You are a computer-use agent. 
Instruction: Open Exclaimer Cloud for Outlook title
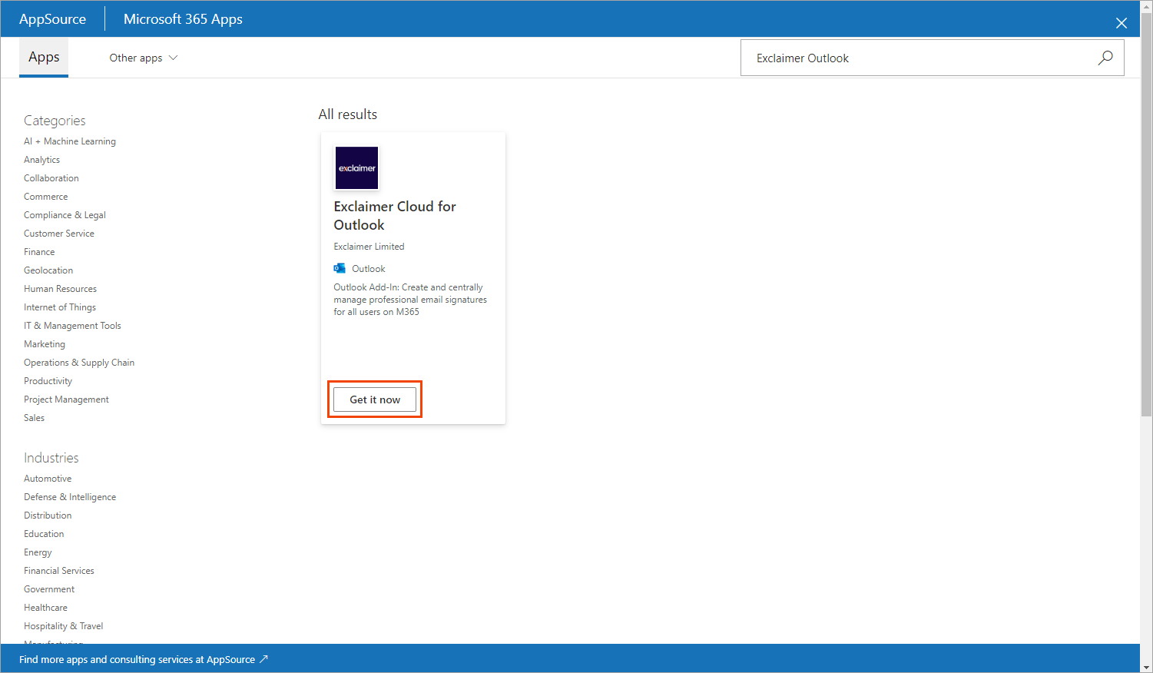(x=395, y=216)
